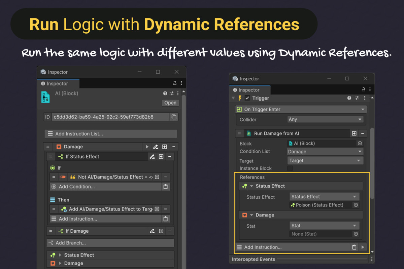Click the object picker for Poison (Status Effect)
The image size is (404, 269).
pos(356,205)
